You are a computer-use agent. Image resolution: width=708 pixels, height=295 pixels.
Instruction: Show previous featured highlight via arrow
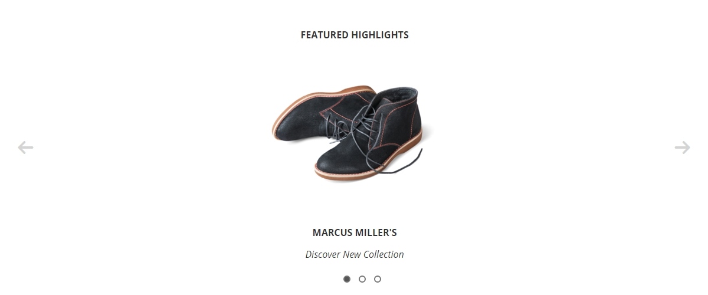(25, 147)
